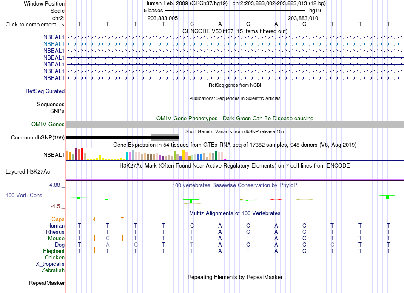This screenshot has height=293, width=404.
Task: Select the Human species label
Action: tap(56, 226)
